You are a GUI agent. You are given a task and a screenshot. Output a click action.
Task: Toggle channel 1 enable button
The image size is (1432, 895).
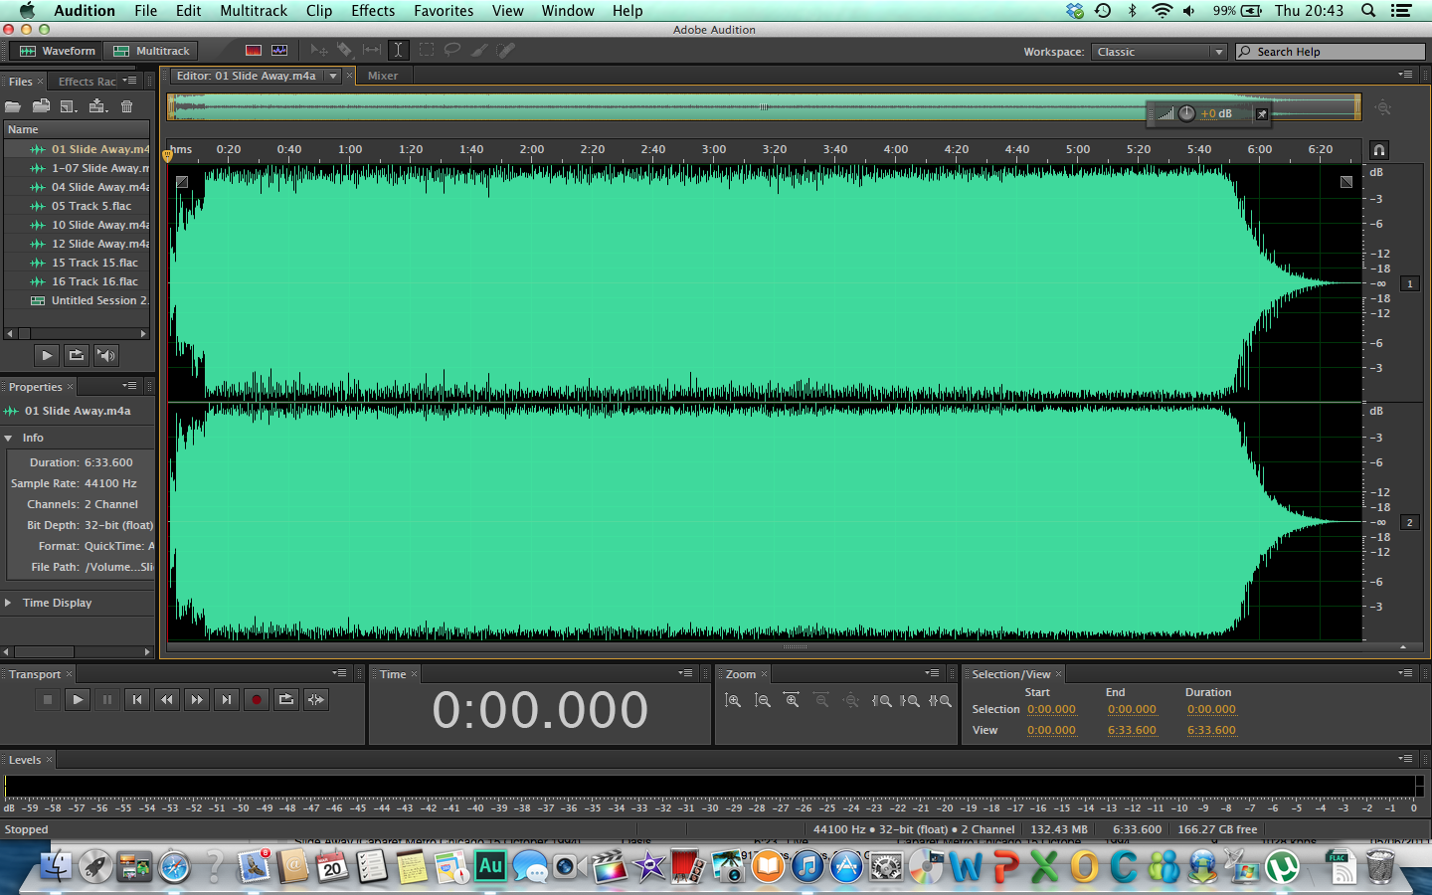tap(1409, 283)
